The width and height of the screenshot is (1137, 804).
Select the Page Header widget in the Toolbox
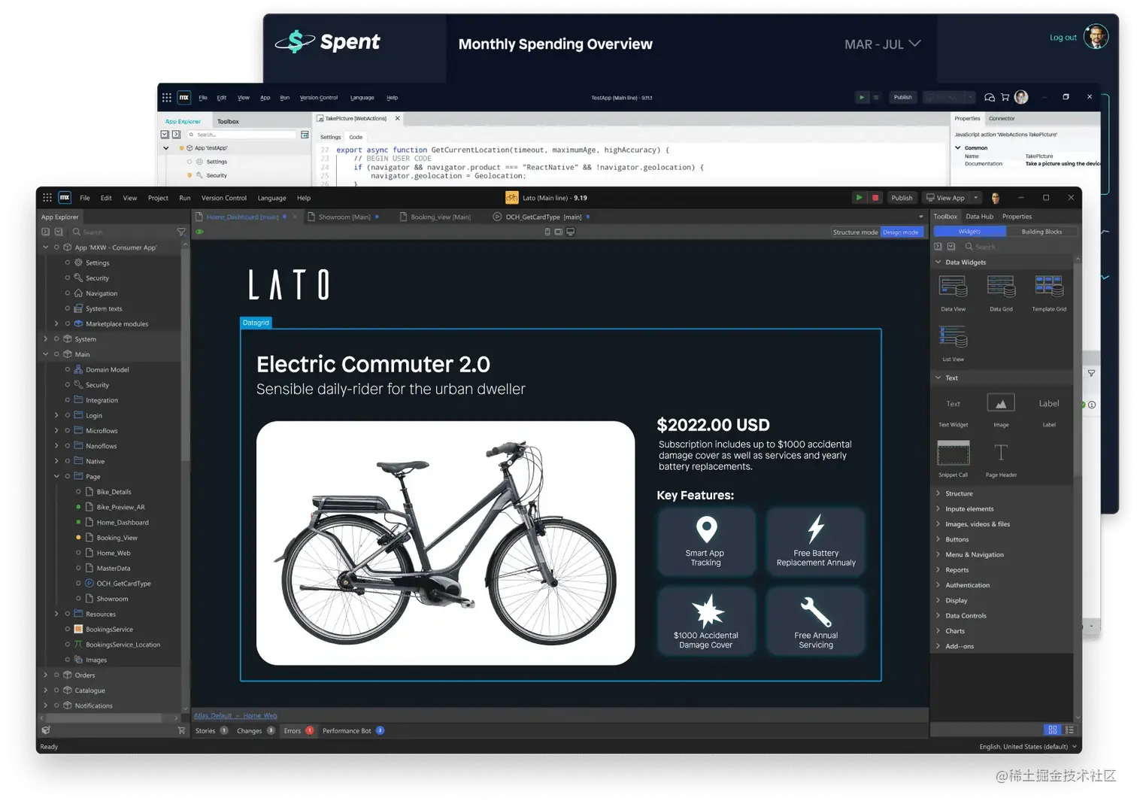click(x=1001, y=459)
